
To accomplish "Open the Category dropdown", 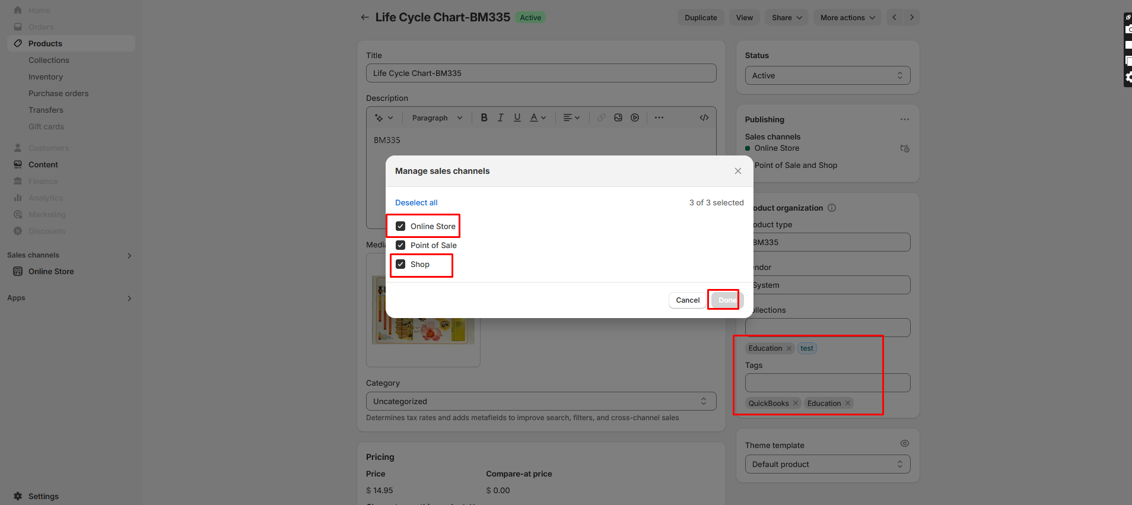I will (541, 401).
